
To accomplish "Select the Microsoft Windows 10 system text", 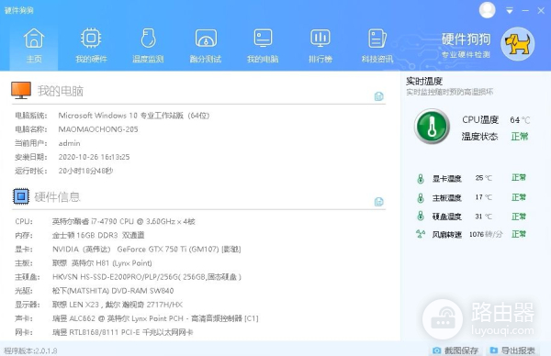I will coord(133,116).
